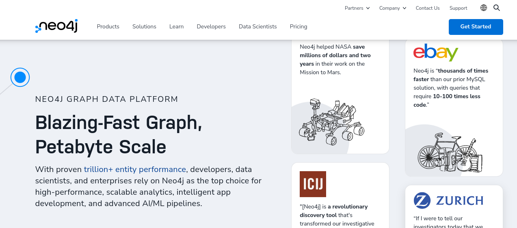Click the Zurich logo
Image resolution: width=517 pixels, height=228 pixels.
pyautogui.click(x=448, y=200)
